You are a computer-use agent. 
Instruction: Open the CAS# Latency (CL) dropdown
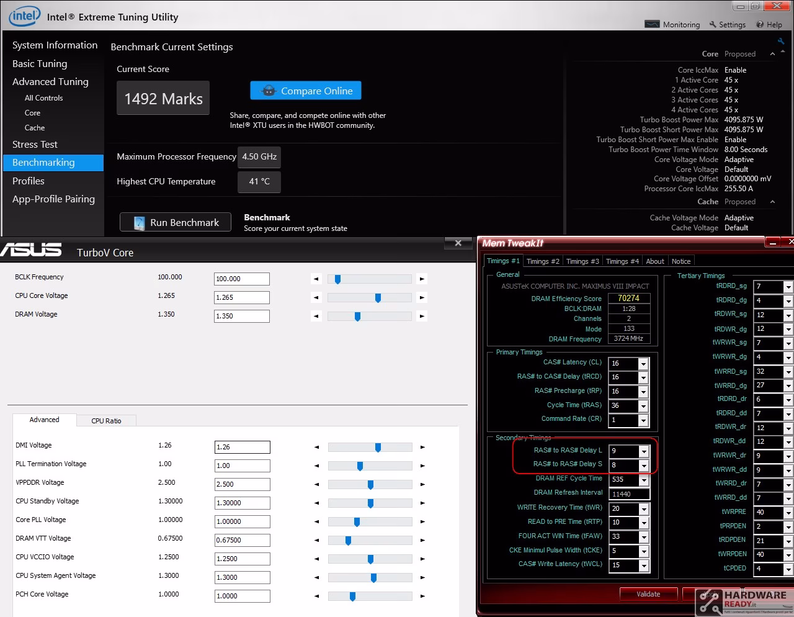(x=643, y=364)
